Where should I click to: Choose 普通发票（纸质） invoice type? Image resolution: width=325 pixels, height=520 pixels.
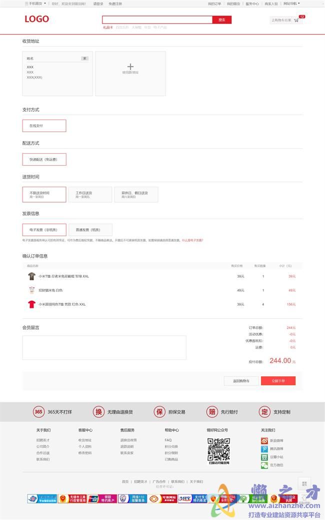click(x=90, y=230)
